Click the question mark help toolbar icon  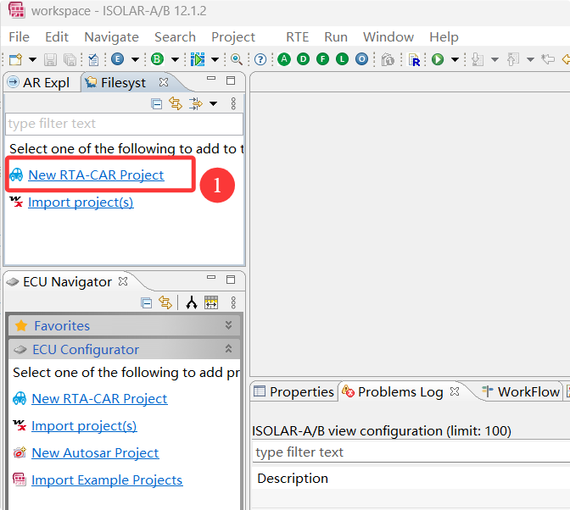(260, 59)
